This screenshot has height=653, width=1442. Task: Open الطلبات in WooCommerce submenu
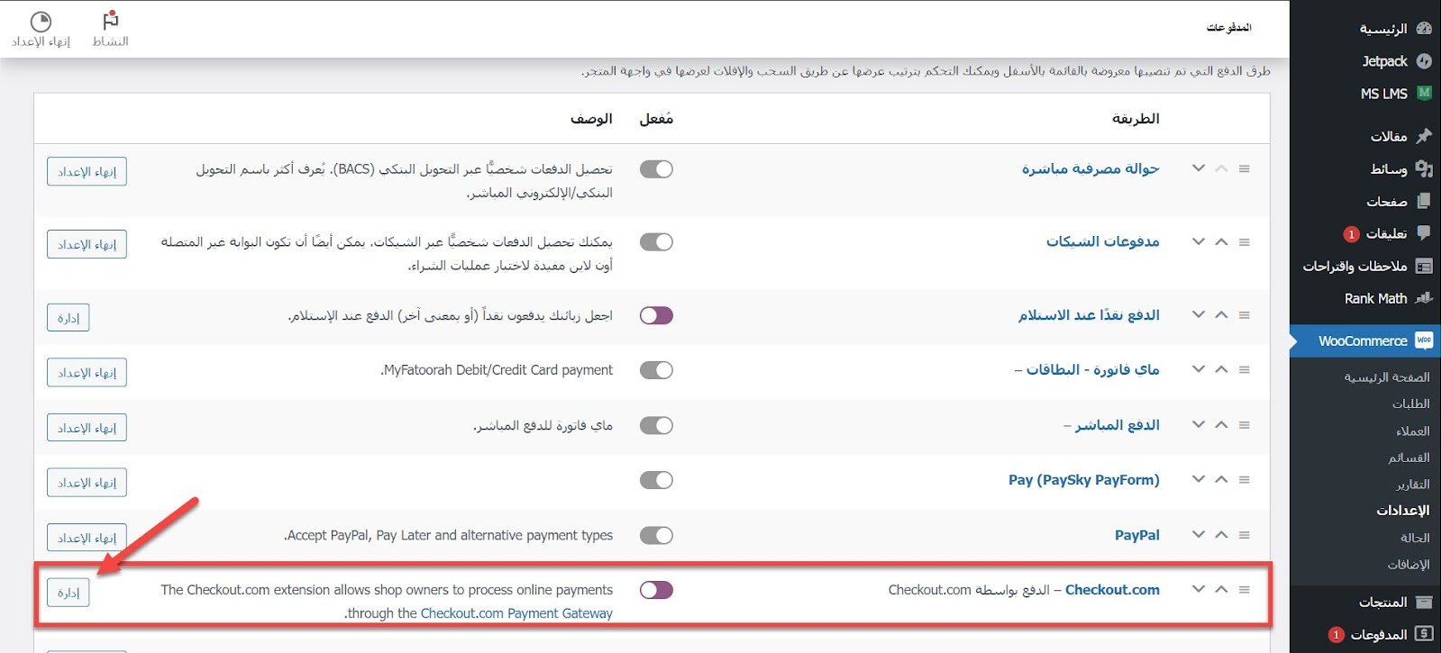pyautogui.click(x=1410, y=404)
